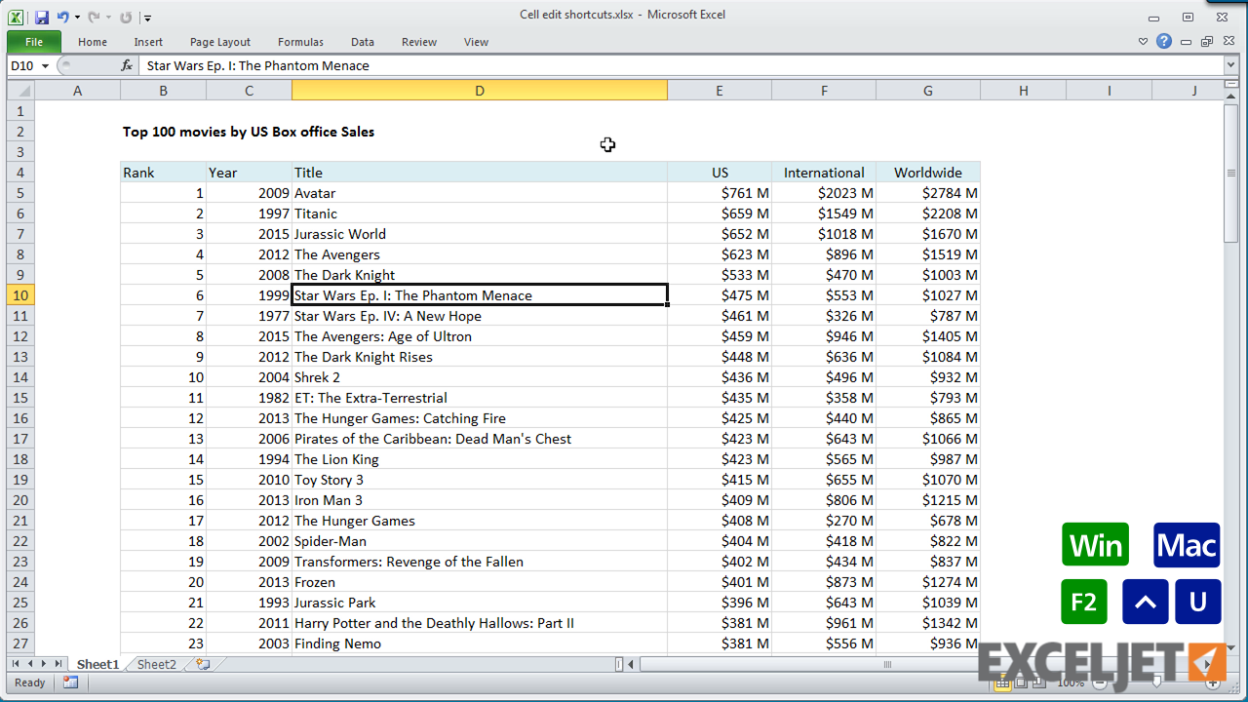Screen dimensions: 1248x702
Task: Select row 10 header
Action: coord(19,295)
